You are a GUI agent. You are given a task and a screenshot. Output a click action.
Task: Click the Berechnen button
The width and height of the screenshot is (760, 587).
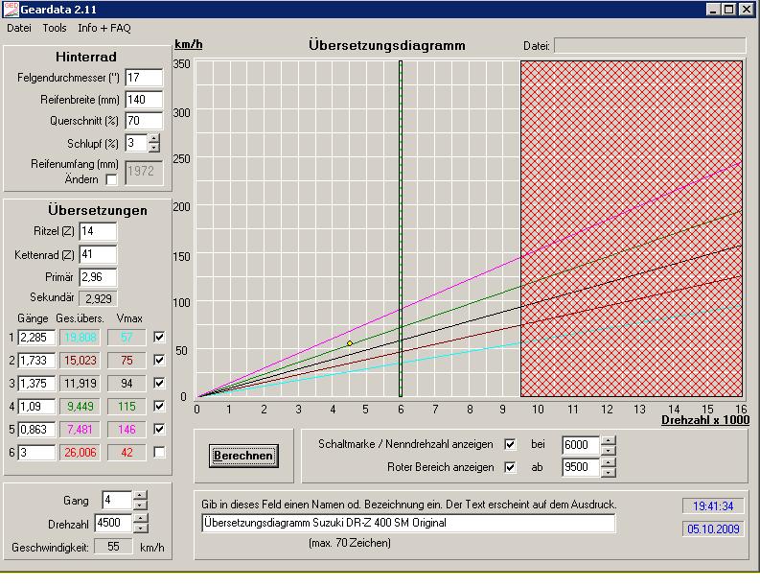coord(243,456)
